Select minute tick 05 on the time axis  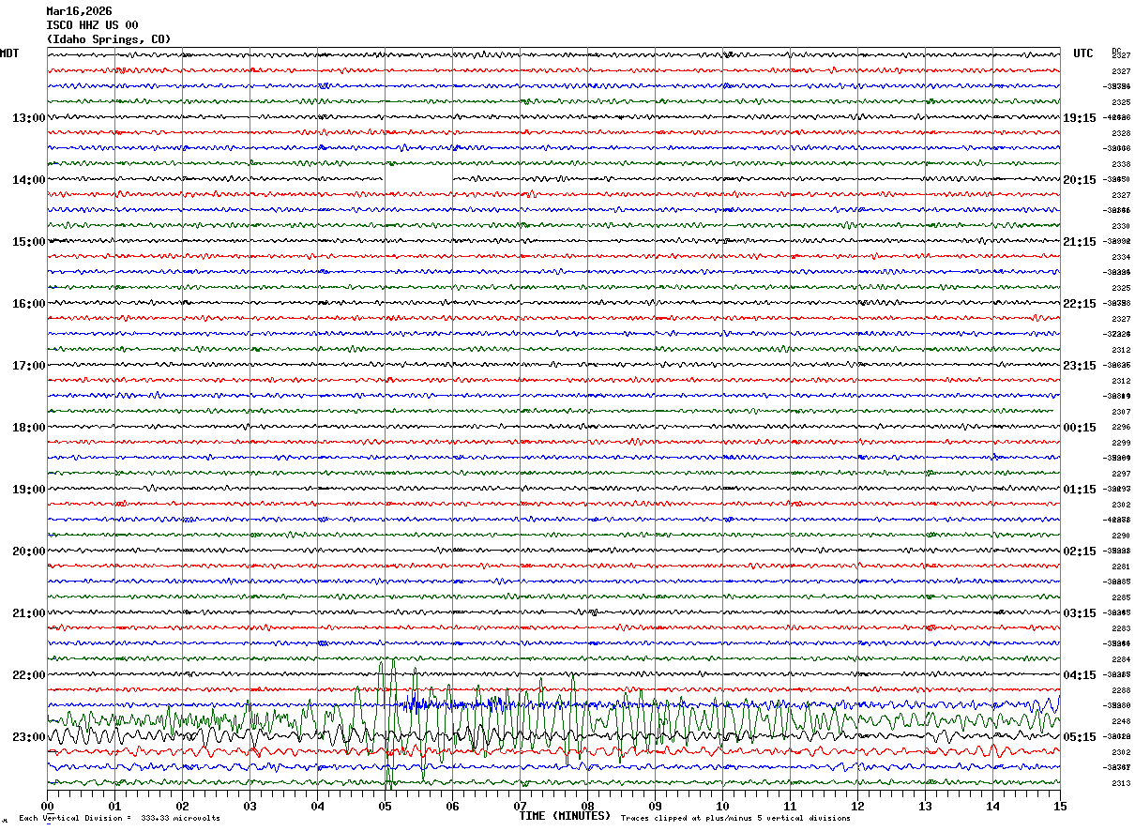tap(386, 806)
